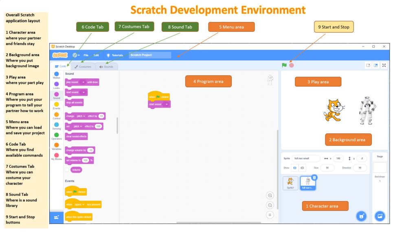This screenshot has height=235, width=417.
Task: Hide the sprite using the crossed-eye toggle
Action: 302,168
